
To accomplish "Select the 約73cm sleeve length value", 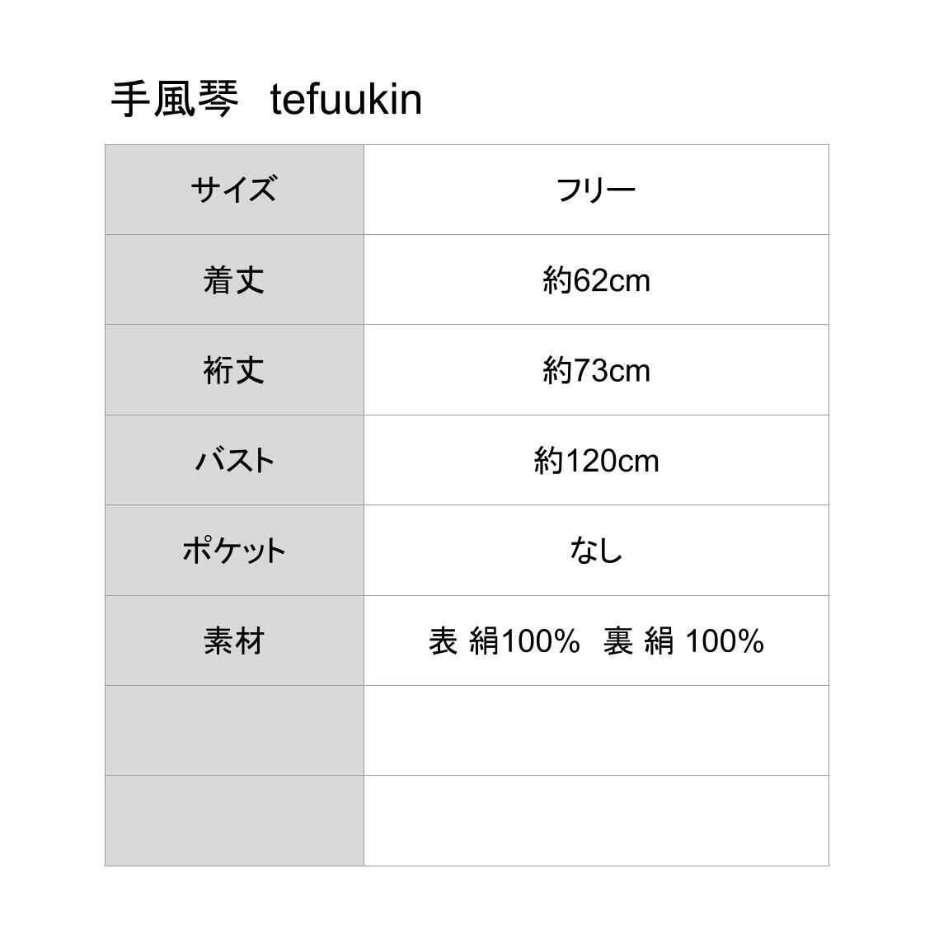I will pyautogui.click(x=596, y=370).
